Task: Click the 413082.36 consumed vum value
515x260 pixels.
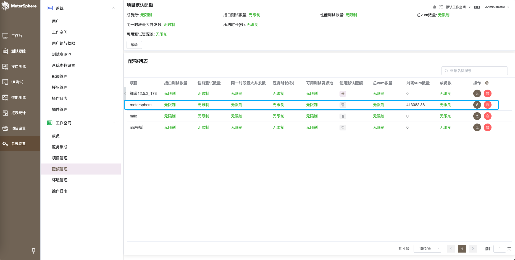Action: 416,105
